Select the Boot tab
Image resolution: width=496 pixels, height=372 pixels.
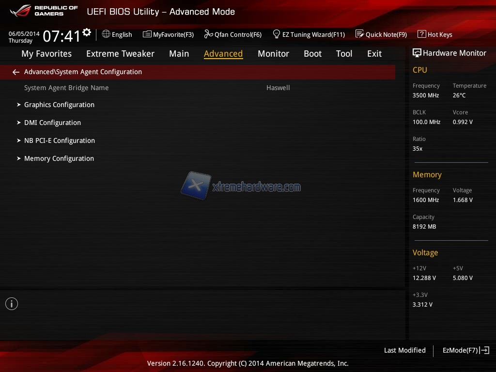pos(312,54)
